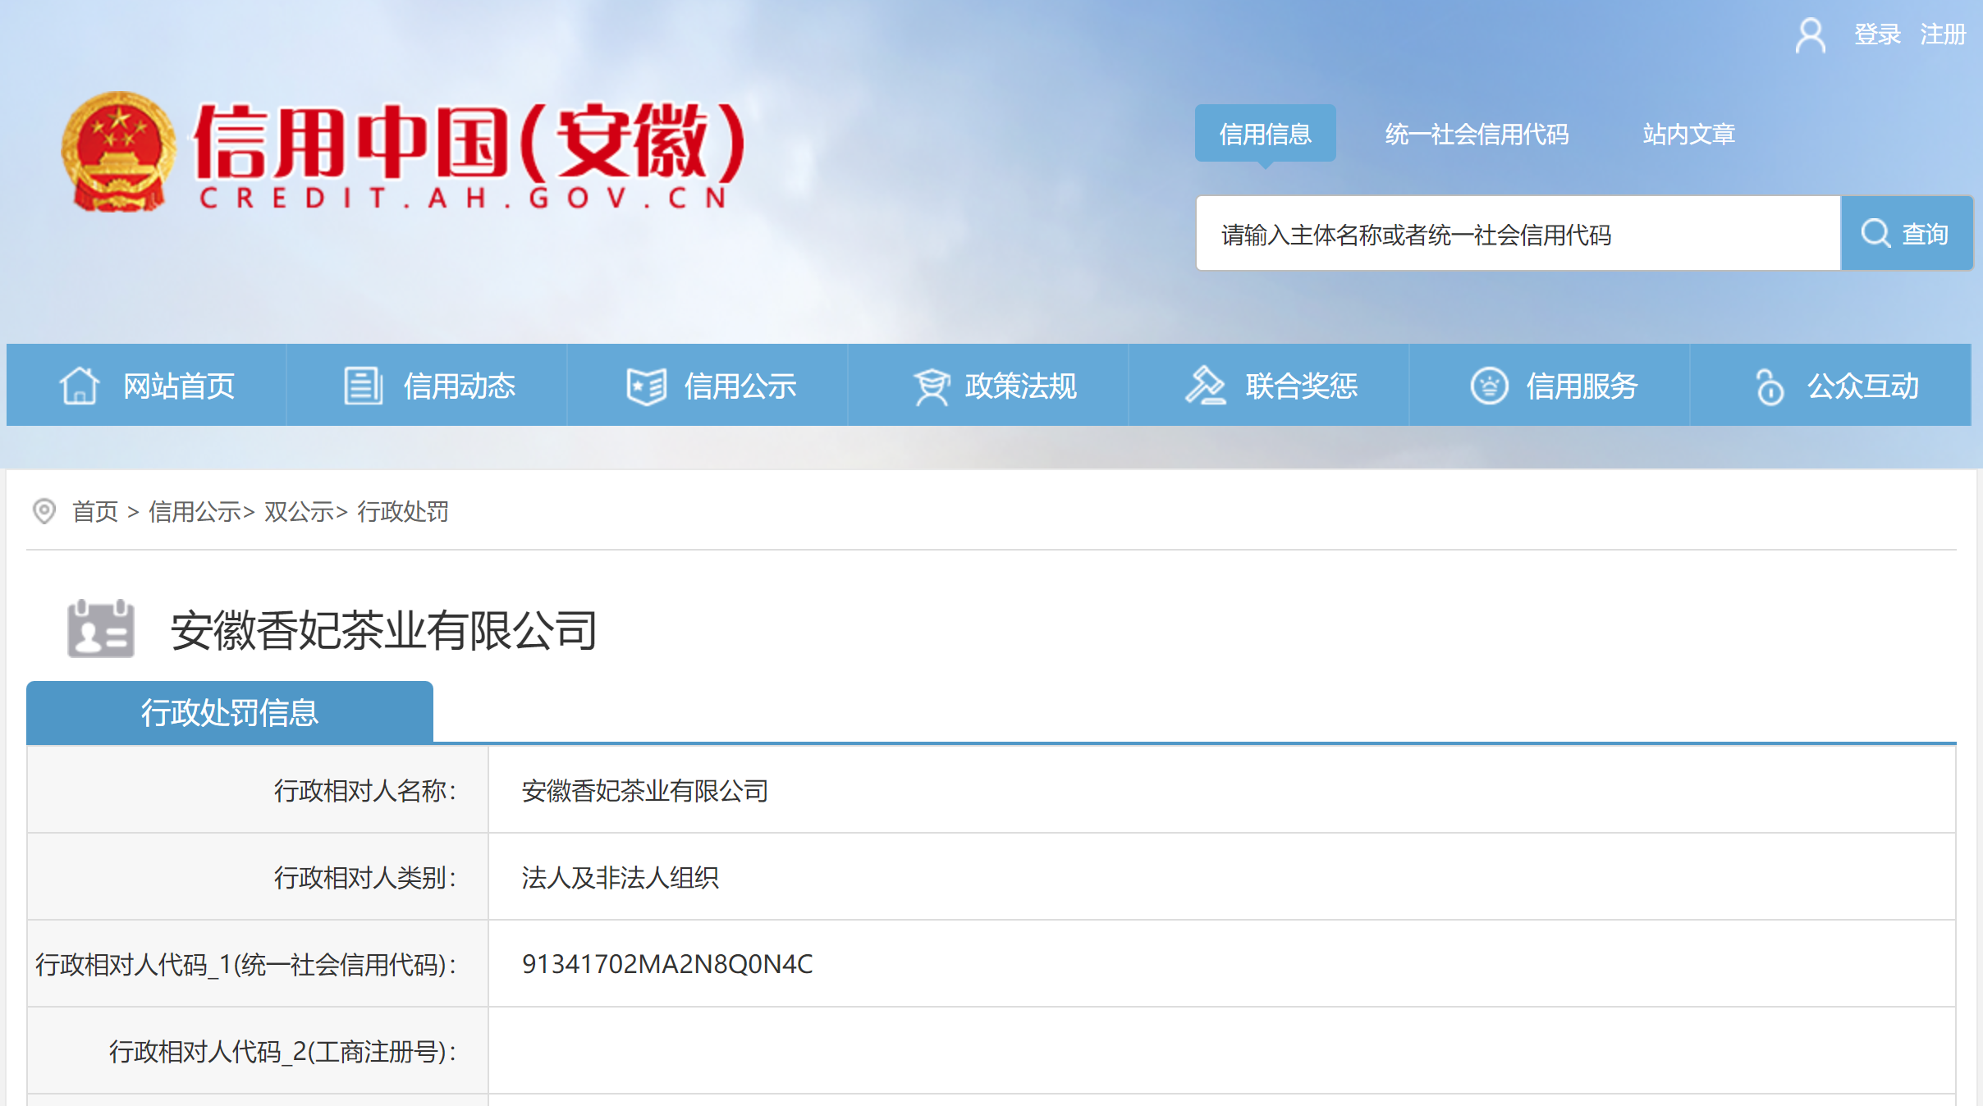
Task: Select the 信用信息 search tab
Action: pos(1265,134)
